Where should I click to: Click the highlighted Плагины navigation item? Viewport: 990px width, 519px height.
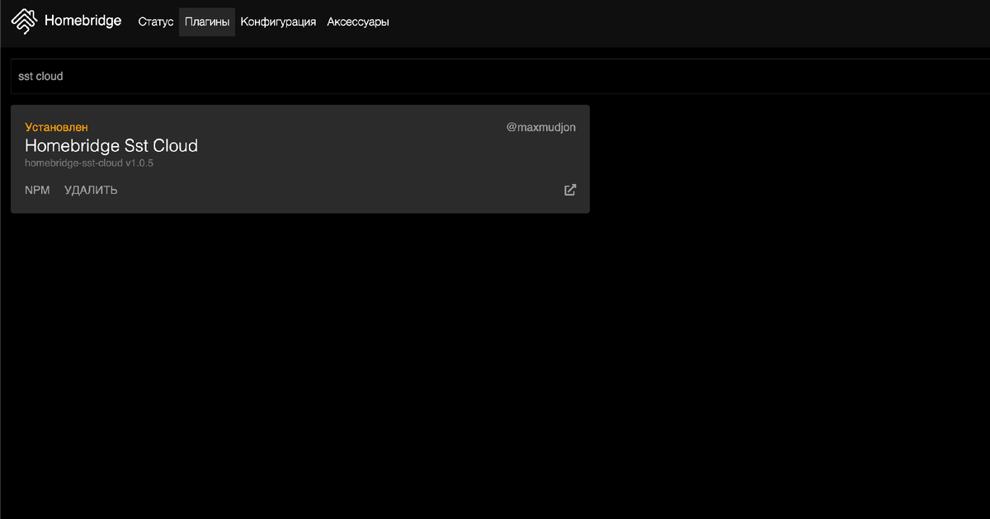coord(206,21)
